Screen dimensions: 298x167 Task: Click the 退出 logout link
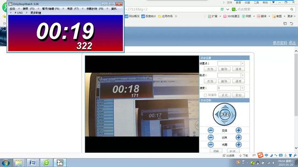(x=292, y=43)
